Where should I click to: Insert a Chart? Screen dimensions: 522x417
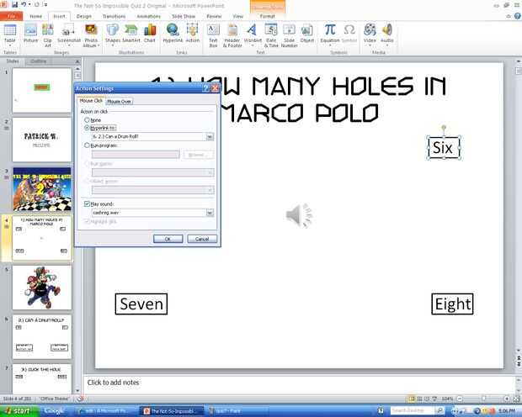point(150,34)
